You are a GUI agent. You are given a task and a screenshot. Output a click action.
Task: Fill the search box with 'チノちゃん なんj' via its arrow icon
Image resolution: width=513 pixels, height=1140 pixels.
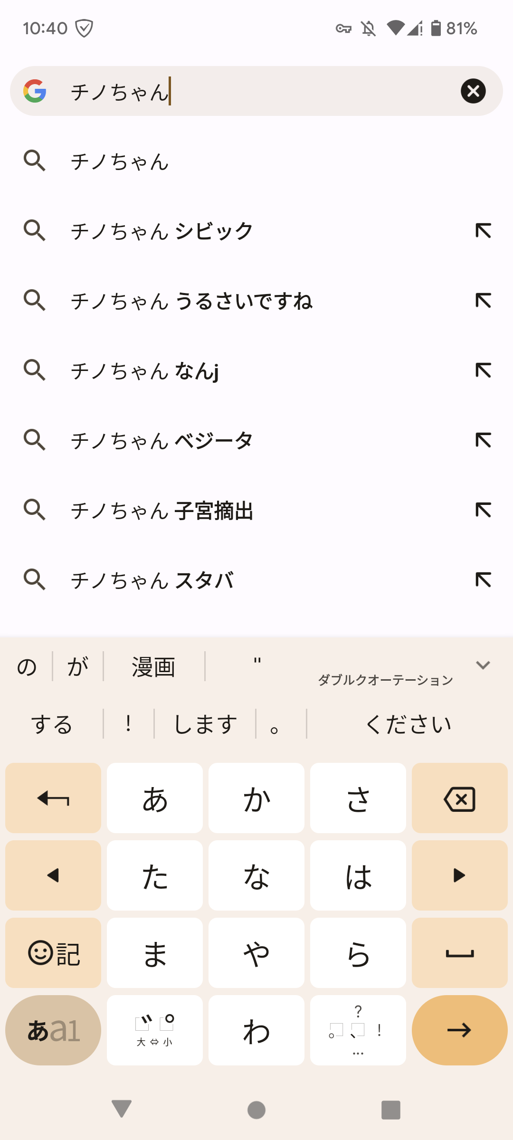point(483,370)
